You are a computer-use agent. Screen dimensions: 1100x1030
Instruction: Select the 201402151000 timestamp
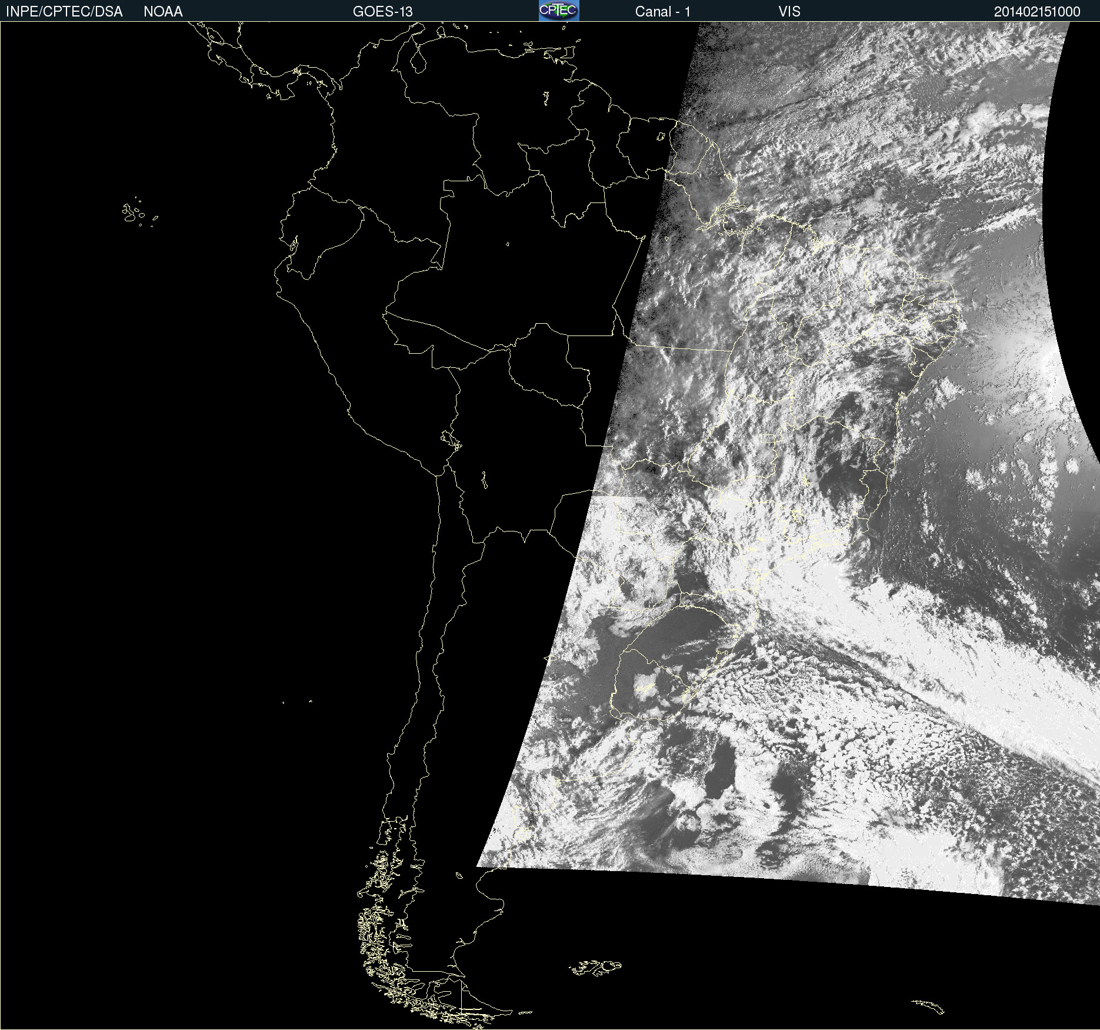point(1037,11)
